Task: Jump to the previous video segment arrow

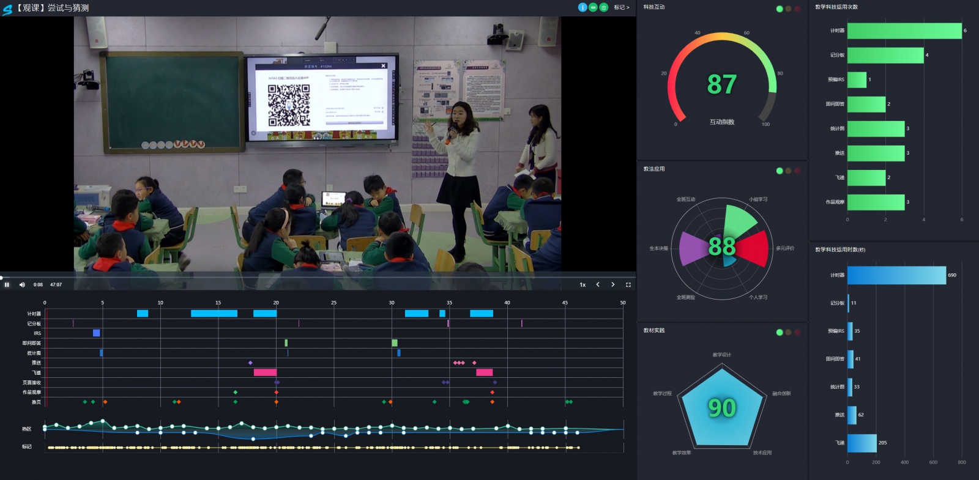Action: (x=598, y=284)
